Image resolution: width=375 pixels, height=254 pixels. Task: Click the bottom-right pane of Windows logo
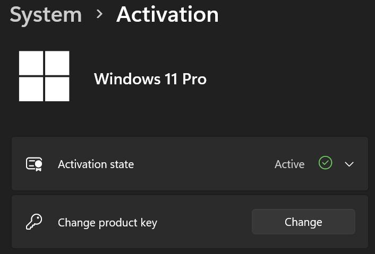point(57,89)
